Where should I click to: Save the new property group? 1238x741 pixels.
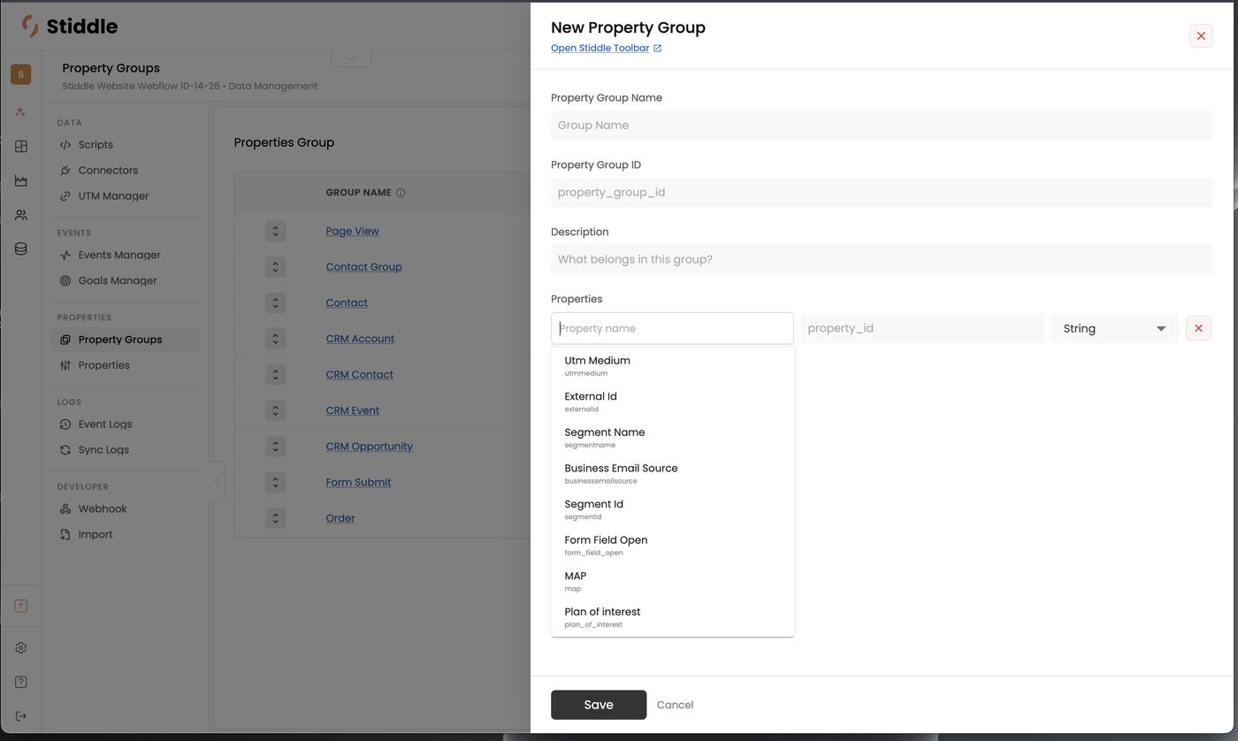[599, 705]
